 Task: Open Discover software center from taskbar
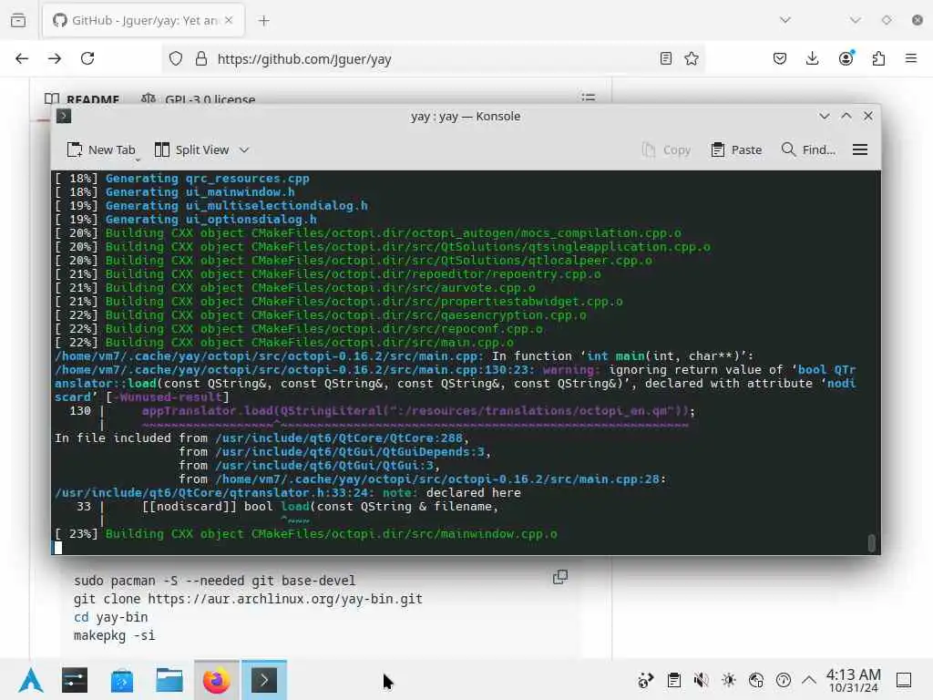pyautogui.click(x=122, y=680)
